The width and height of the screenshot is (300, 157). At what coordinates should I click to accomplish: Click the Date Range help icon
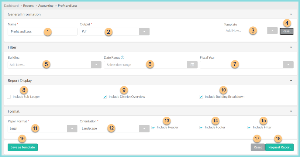click(122, 57)
